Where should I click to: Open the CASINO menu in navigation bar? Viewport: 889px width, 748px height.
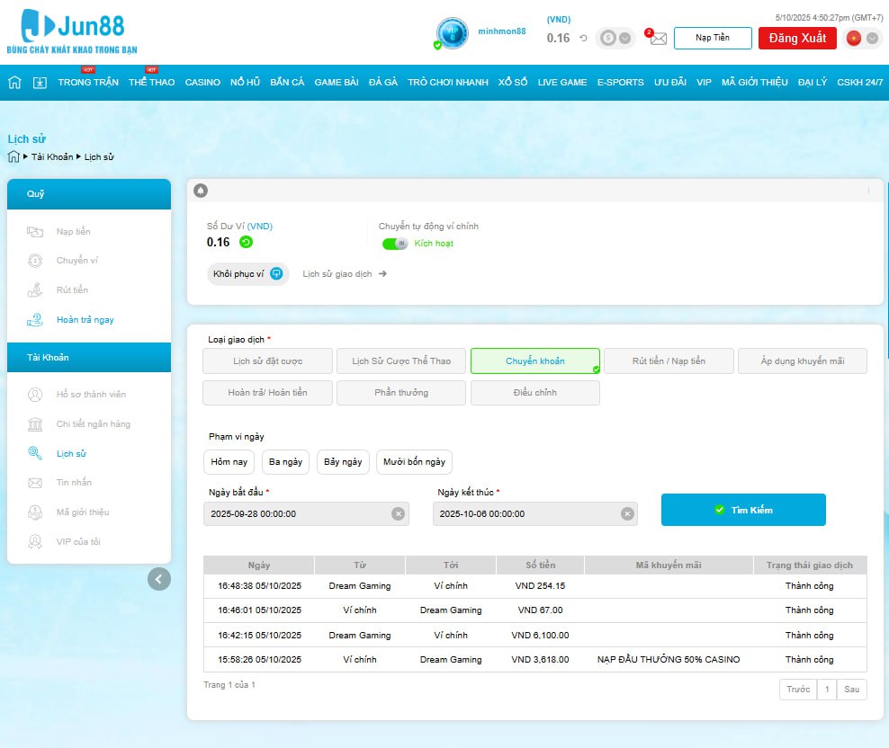(202, 83)
